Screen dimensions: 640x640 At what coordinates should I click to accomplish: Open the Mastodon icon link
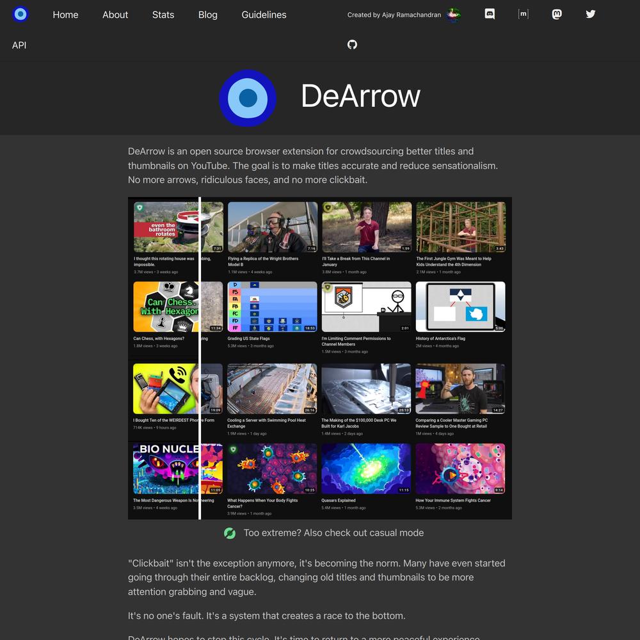click(x=557, y=14)
